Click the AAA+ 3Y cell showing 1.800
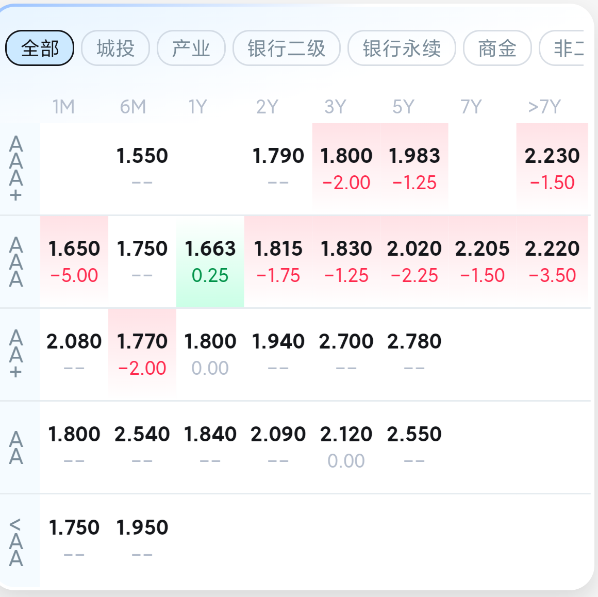This screenshot has height=597, width=598. click(x=346, y=169)
